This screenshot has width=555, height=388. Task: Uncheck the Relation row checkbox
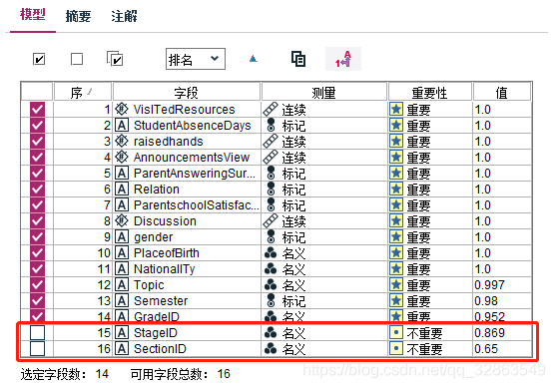point(38,189)
